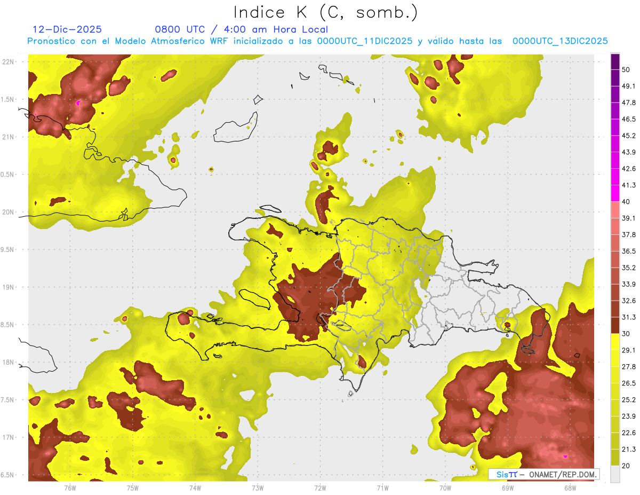Click longitude axis label "70W"

(x=445, y=488)
